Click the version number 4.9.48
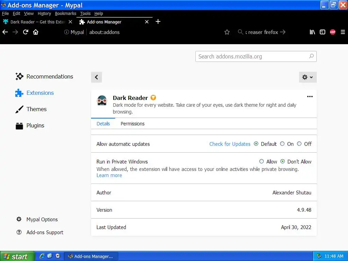This screenshot has height=261, width=348. click(x=304, y=210)
